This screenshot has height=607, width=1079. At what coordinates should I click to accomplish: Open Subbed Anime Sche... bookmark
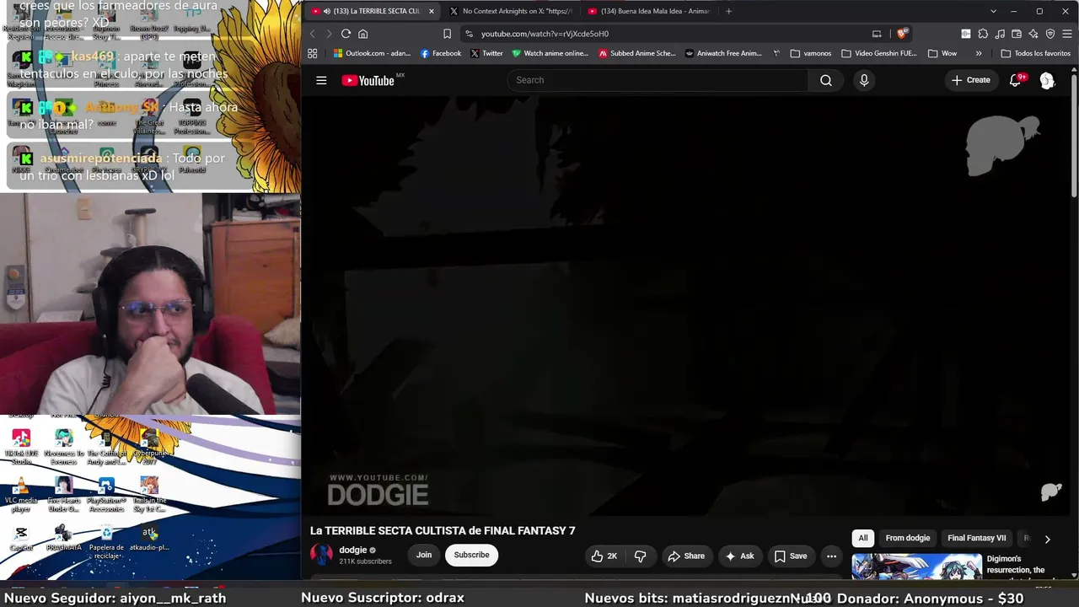click(x=637, y=53)
